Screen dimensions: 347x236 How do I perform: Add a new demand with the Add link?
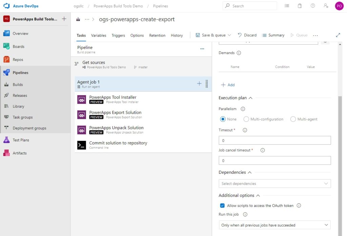[x=228, y=85]
